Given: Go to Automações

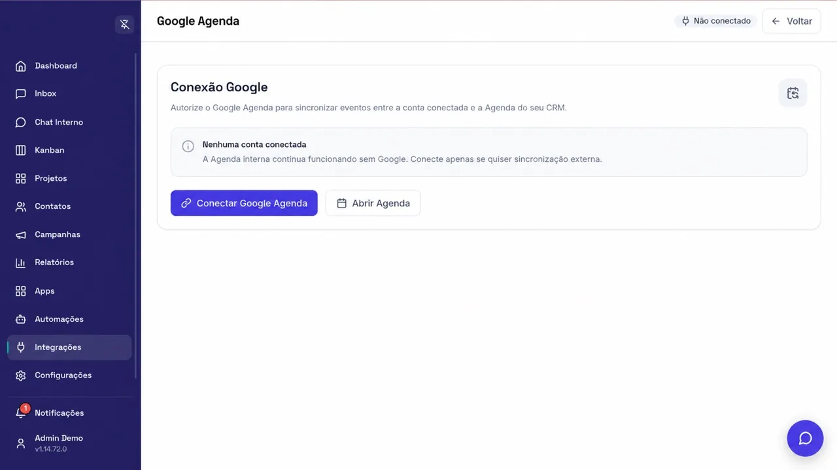Looking at the screenshot, I should [x=69, y=319].
